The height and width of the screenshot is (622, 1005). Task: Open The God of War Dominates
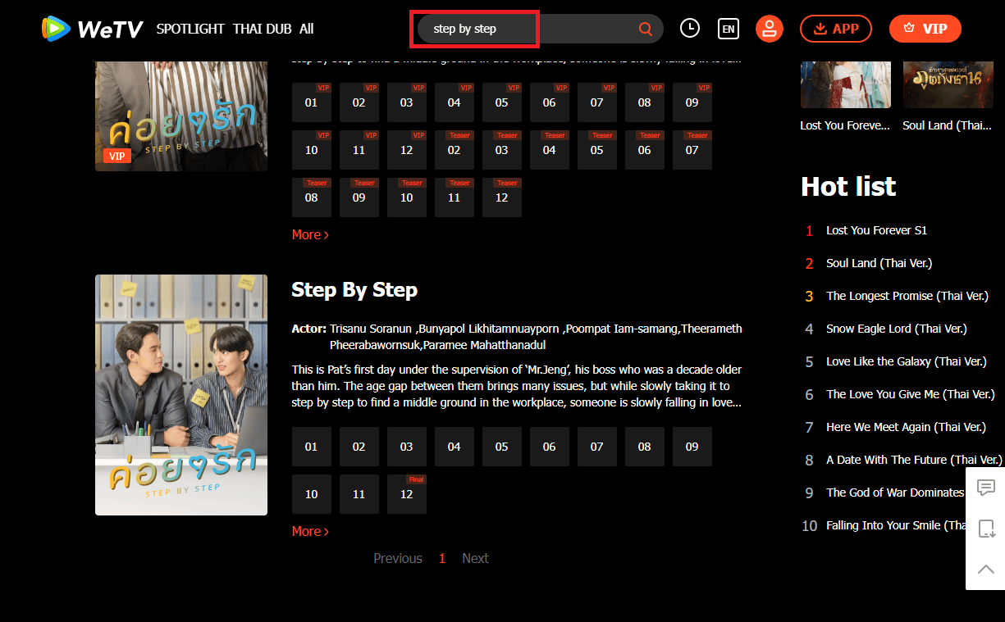895,493
